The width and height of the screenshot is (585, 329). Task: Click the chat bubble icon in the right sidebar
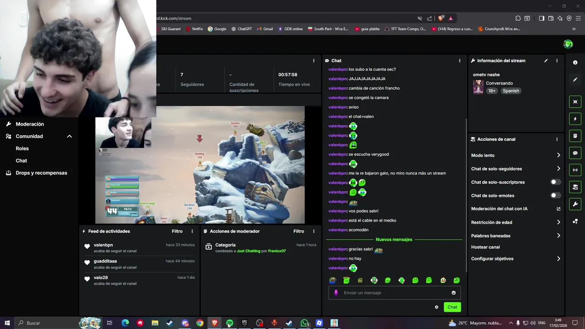tap(575, 153)
